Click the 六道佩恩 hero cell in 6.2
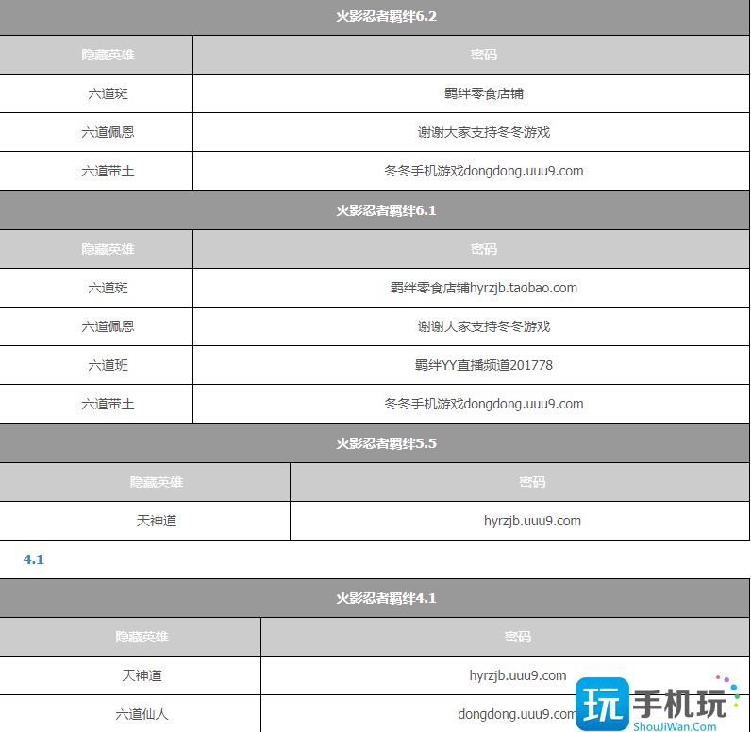This screenshot has width=751, height=732. (96, 132)
